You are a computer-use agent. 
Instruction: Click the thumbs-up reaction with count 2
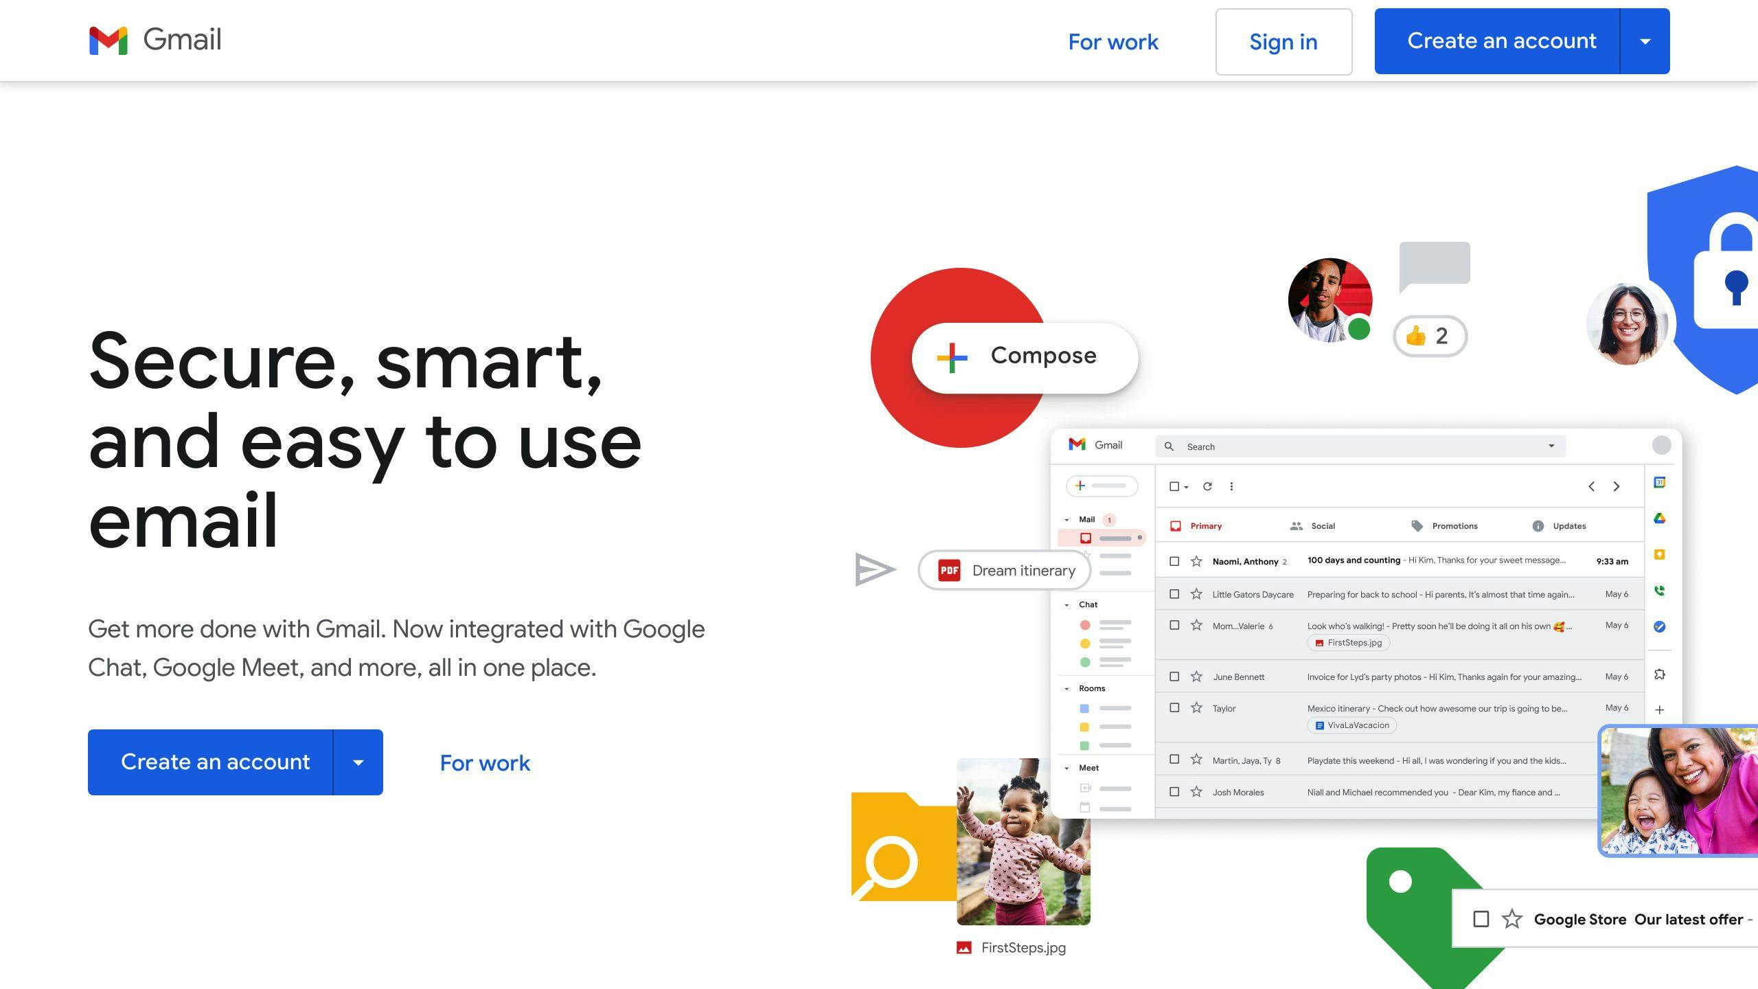coord(1430,336)
